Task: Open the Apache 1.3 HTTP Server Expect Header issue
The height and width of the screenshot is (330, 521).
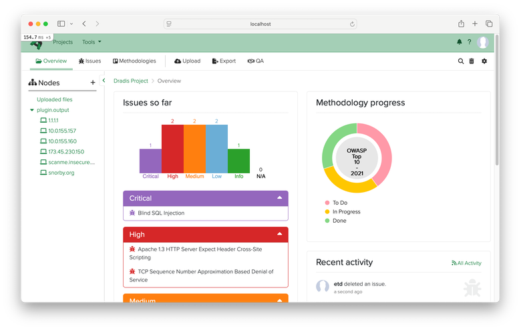Action: pos(196,253)
